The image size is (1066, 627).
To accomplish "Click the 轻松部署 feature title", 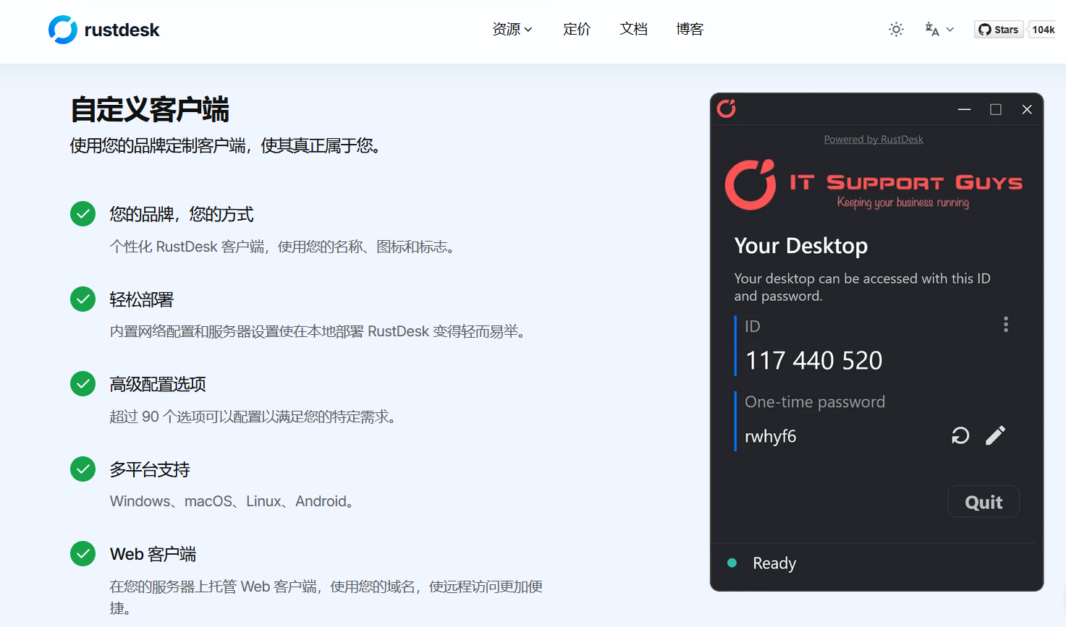I will point(142,299).
